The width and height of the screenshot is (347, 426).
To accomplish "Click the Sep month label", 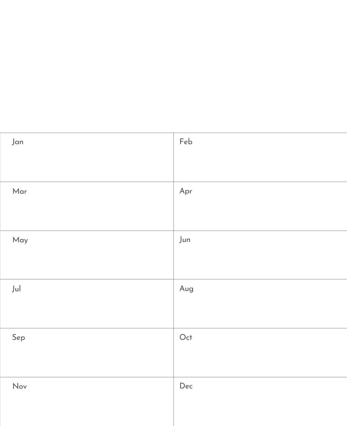I will click(19, 337).
